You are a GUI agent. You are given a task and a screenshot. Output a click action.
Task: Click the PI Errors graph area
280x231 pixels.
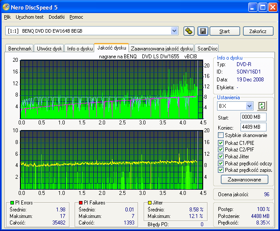(112, 90)
